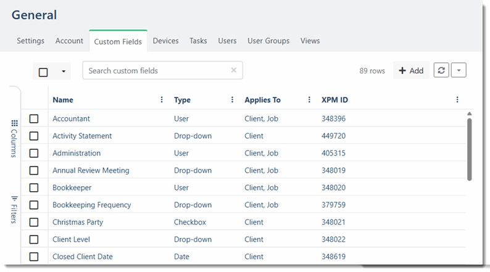Click the XPM ID value 348396
The height and width of the screenshot is (272, 490).
click(333, 118)
